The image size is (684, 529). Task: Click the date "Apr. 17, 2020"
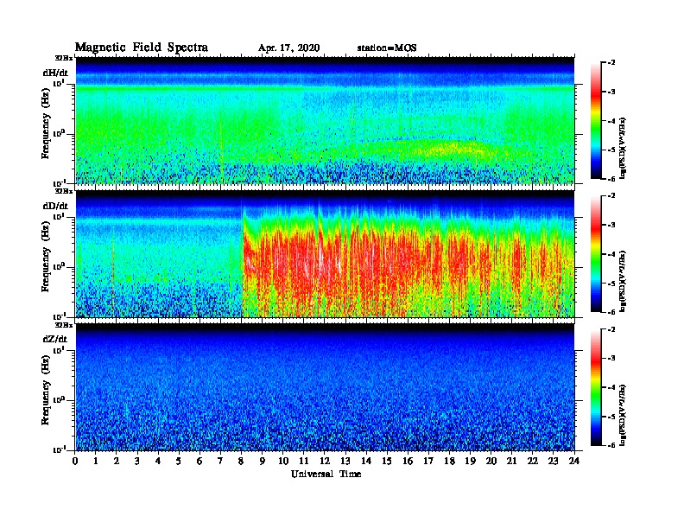pos(288,48)
